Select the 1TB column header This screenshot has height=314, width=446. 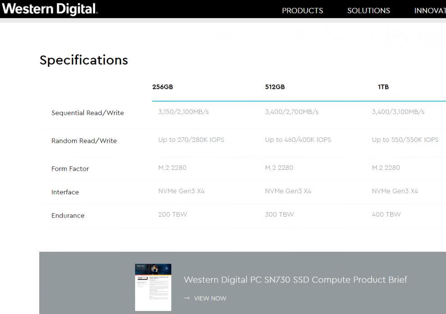(x=383, y=87)
